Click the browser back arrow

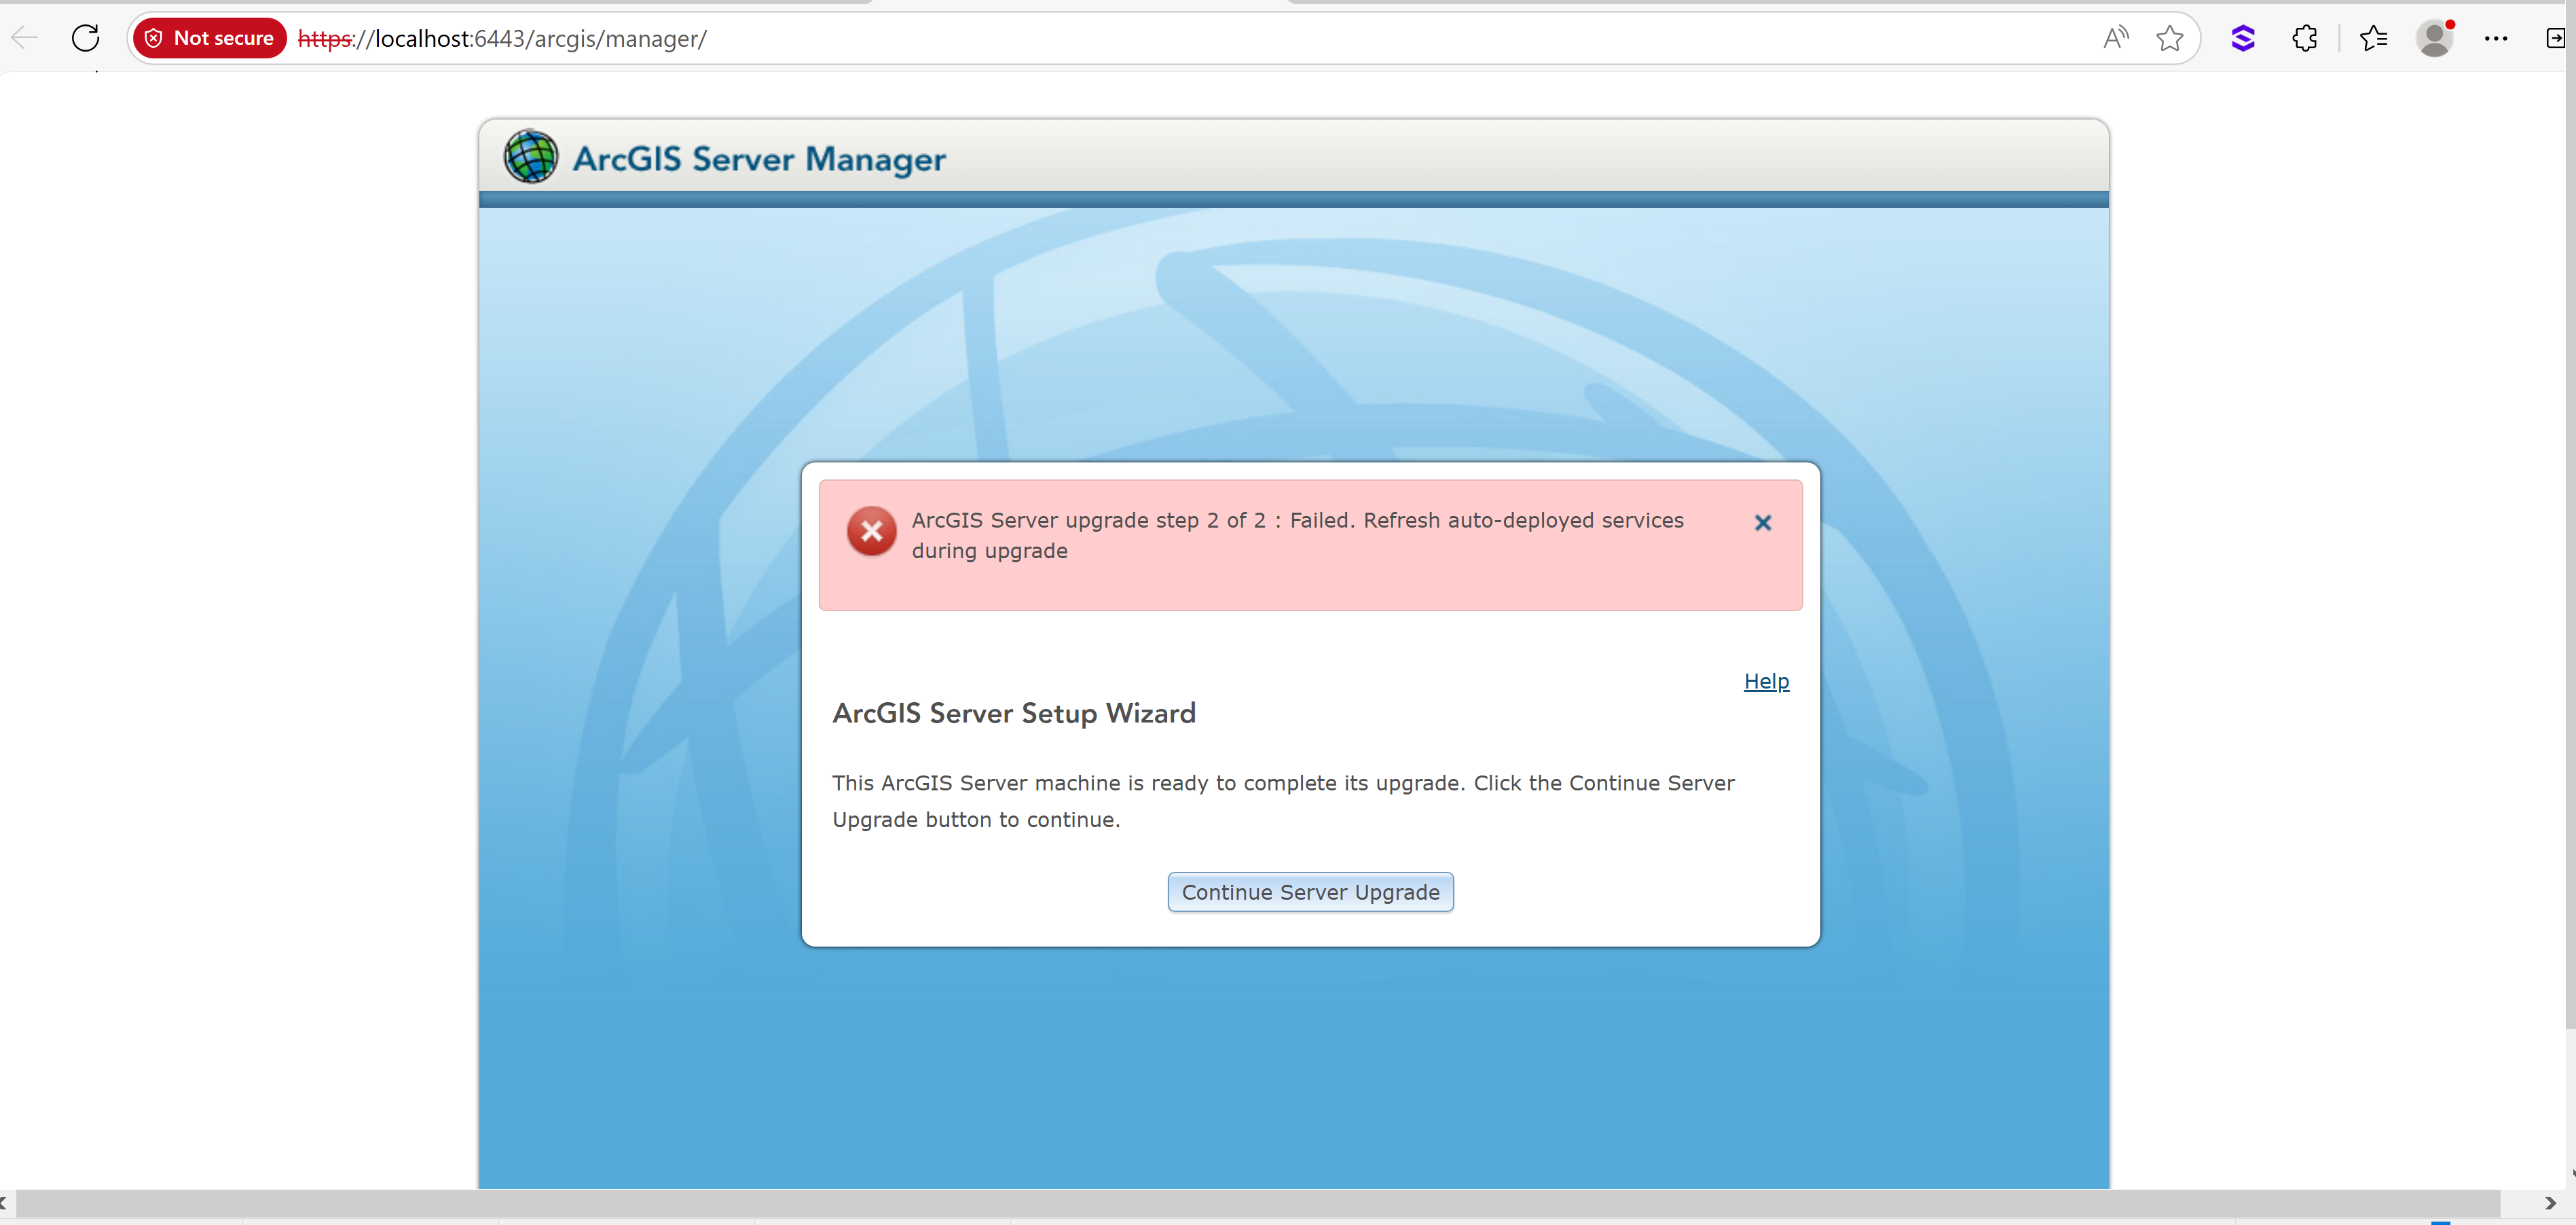[x=25, y=38]
